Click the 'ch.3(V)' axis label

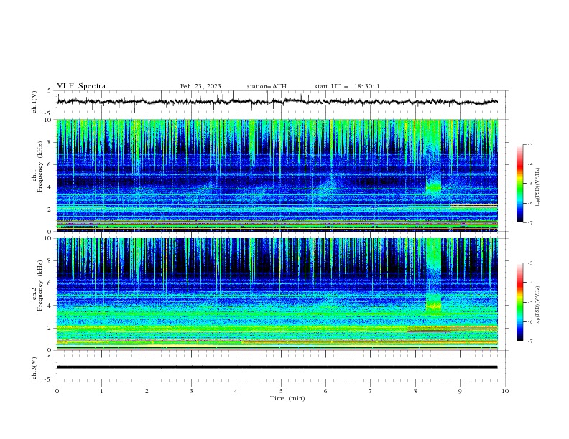[x=34, y=368]
